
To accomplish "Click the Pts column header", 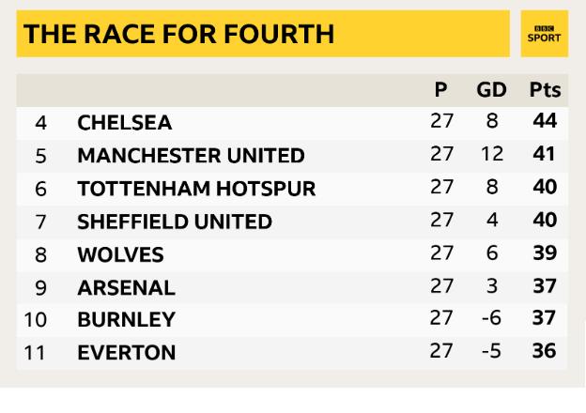I will point(545,91).
